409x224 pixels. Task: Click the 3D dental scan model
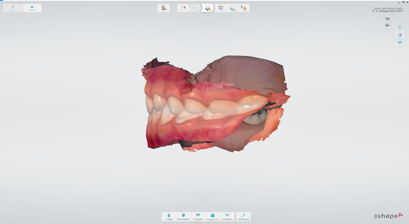click(x=215, y=104)
